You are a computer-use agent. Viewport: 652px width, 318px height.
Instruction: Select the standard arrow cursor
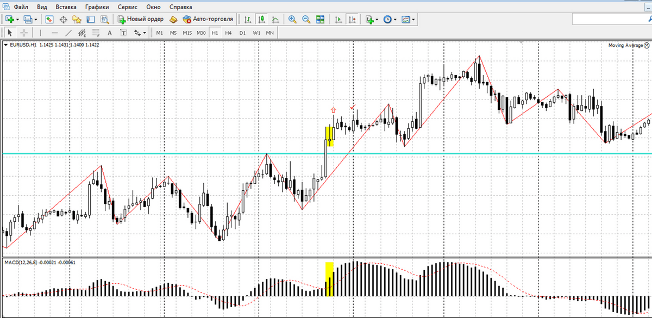coord(10,33)
